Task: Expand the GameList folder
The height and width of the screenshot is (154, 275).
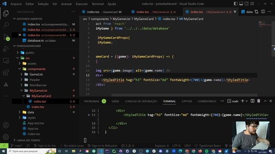Action: pyautogui.click(x=36, y=74)
